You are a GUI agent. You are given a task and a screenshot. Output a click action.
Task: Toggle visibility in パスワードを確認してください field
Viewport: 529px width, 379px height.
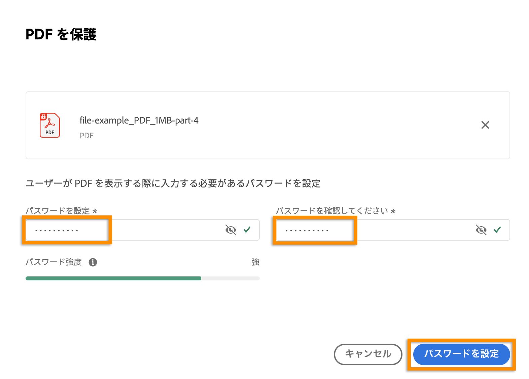(481, 230)
